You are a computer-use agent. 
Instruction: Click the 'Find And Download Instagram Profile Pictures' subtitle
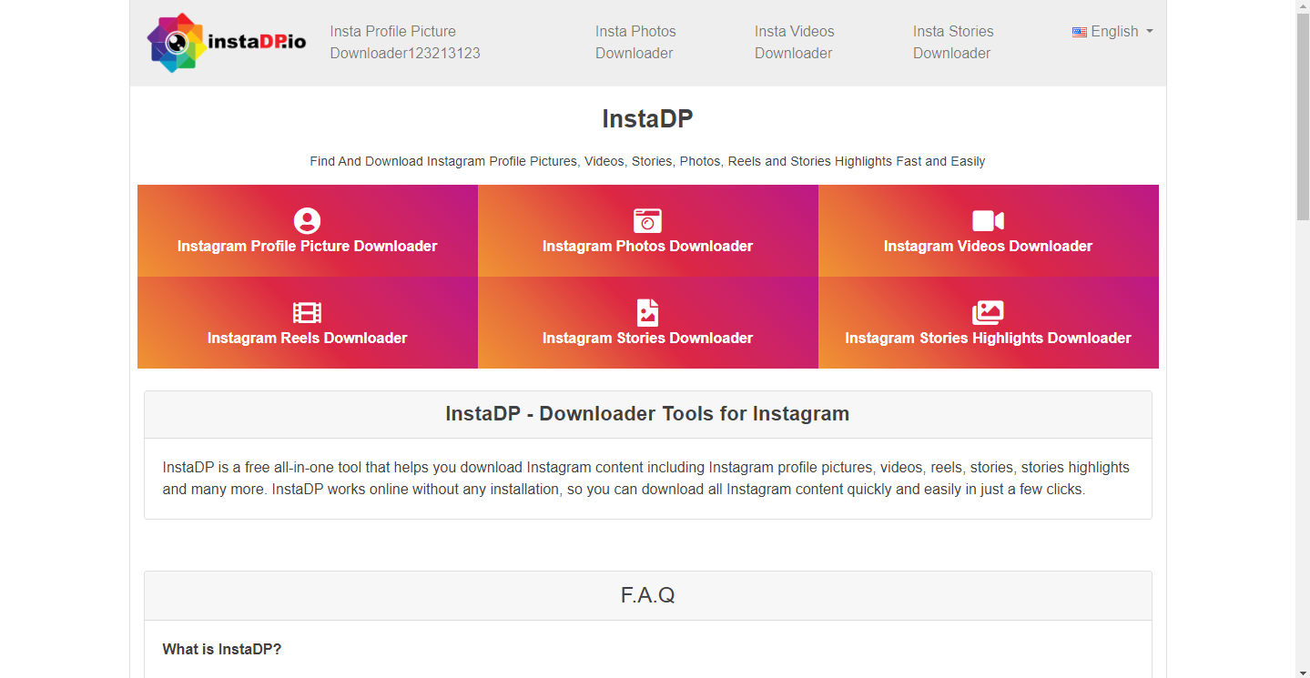click(647, 161)
